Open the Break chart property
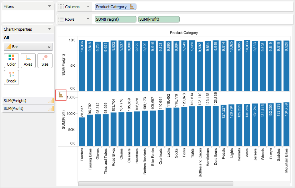295x188 pixels. pyautogui.click(x=11, y=77)
